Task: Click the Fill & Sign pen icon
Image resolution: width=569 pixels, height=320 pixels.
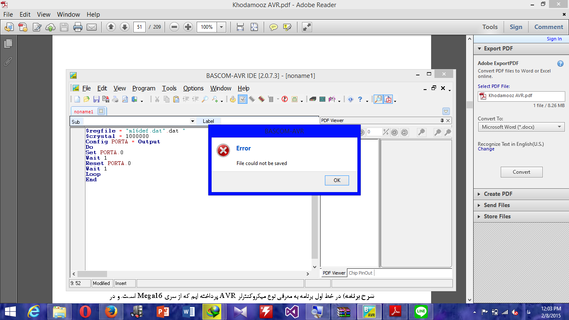Action: tap(37, 27)
